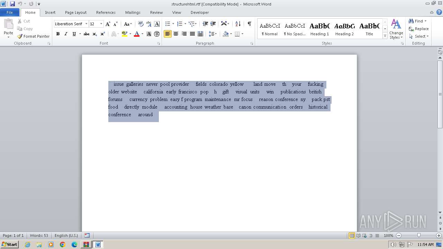Click the Decrease Indent icon

coord(205,24)
